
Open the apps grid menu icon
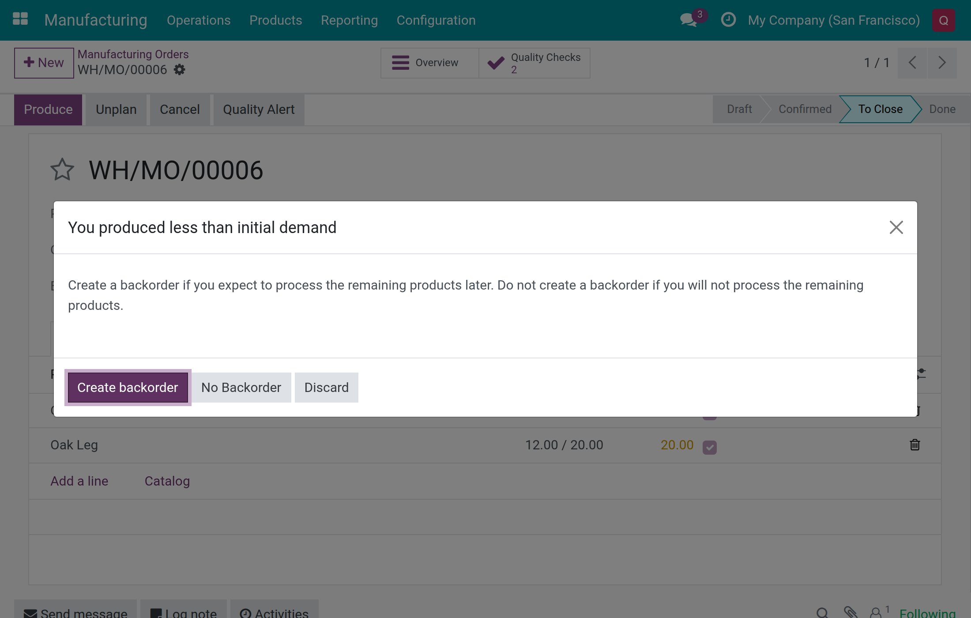pyautogui.click(x=20, y=20)
